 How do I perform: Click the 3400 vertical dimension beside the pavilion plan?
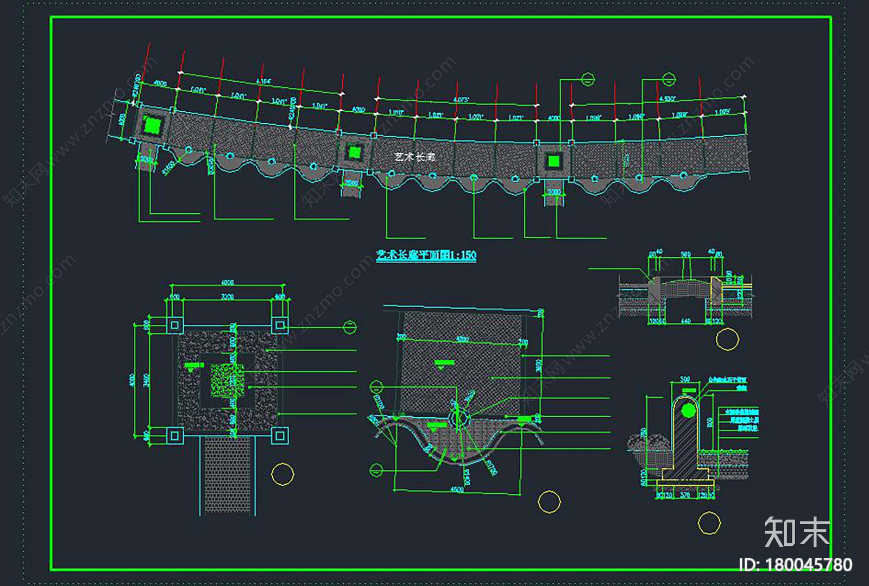146,379
